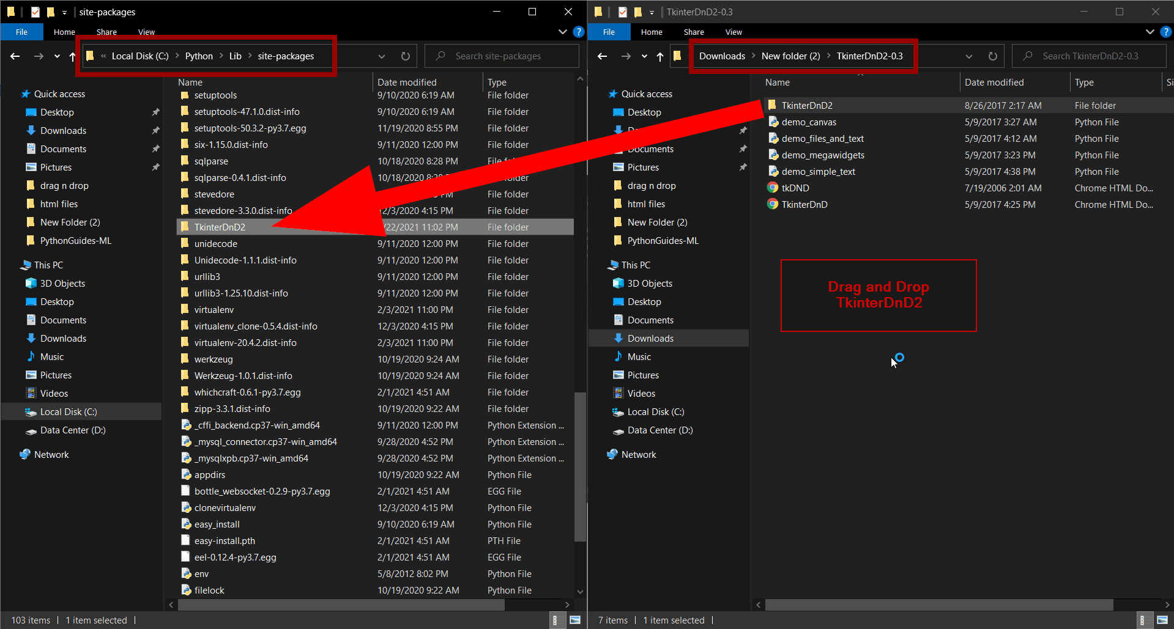Select Network in the right window sidebar

(639, 455)
